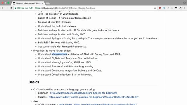Click the green lock security icon
Viewport: 187px width, 105px height.
15,8
